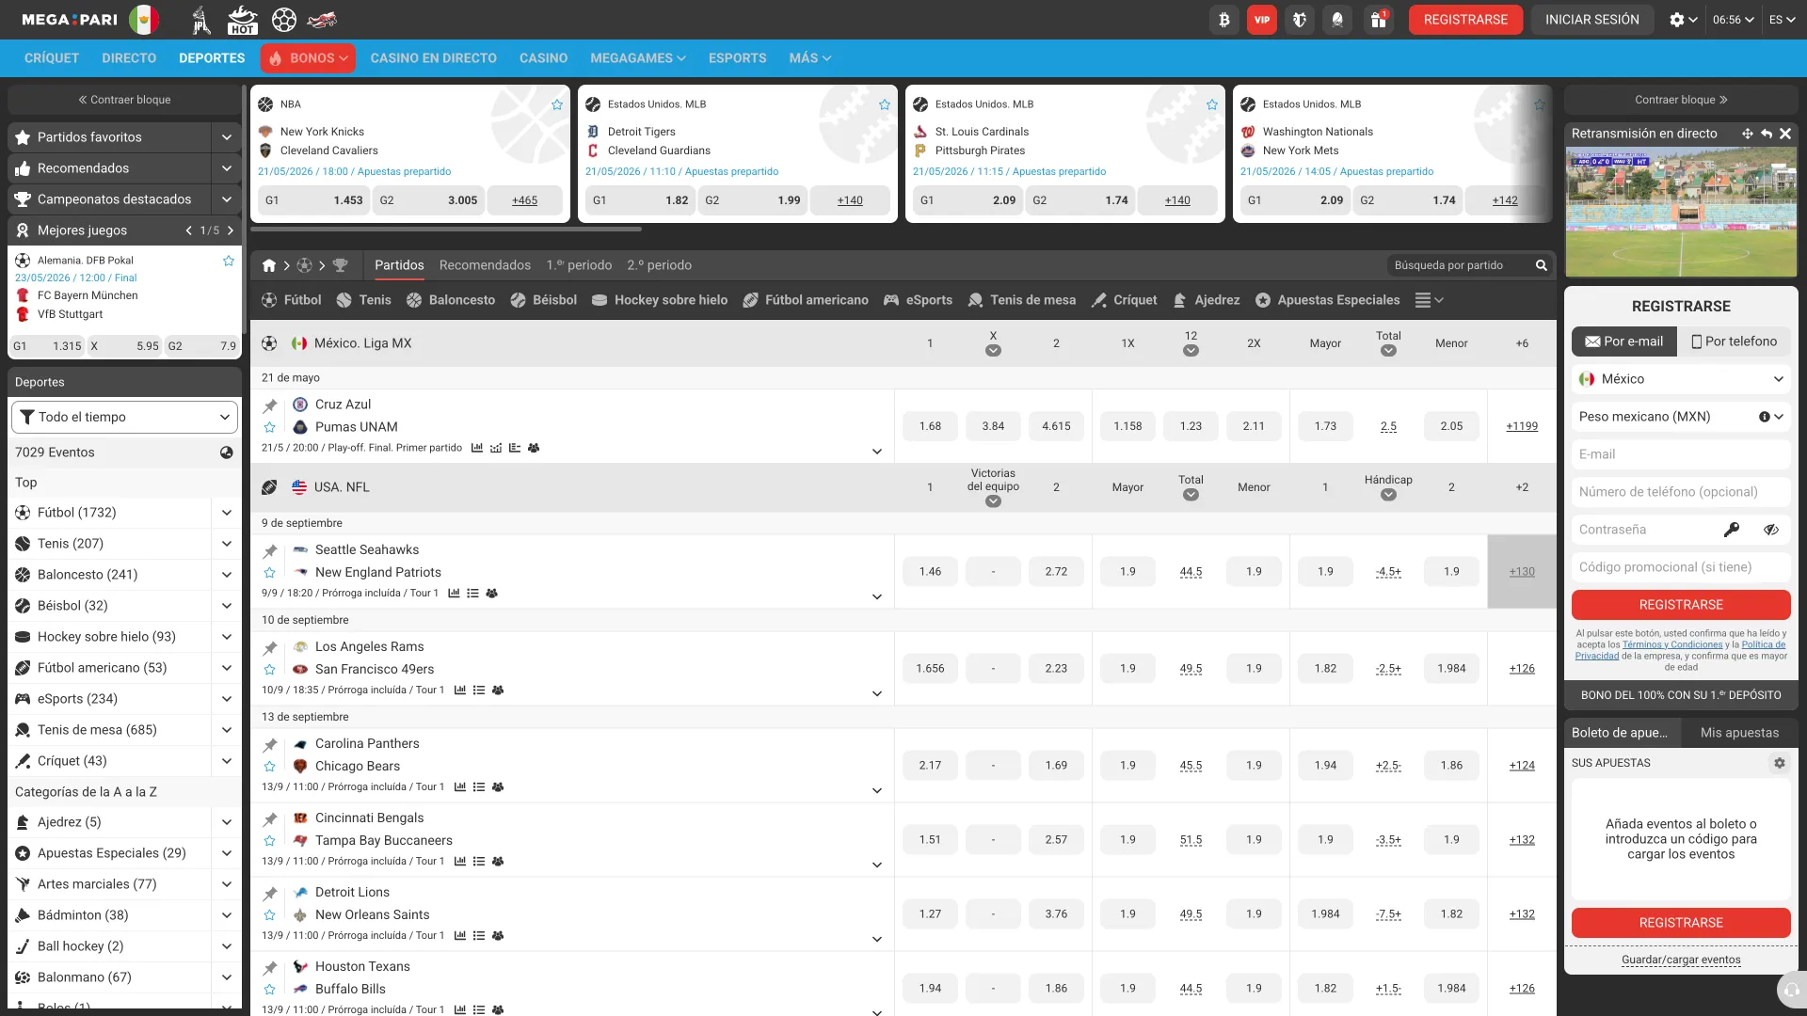Click the group icon for Seattle Seahawks match
The height and width of the screenshot is (1016, 1807).
[x=491, y=594]
